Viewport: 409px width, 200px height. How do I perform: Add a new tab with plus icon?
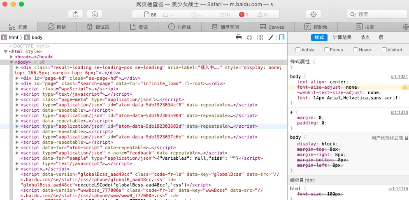396,27
